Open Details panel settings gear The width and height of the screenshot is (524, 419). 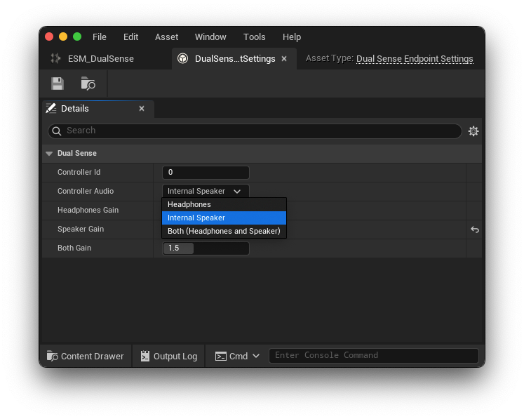[473, 131]
